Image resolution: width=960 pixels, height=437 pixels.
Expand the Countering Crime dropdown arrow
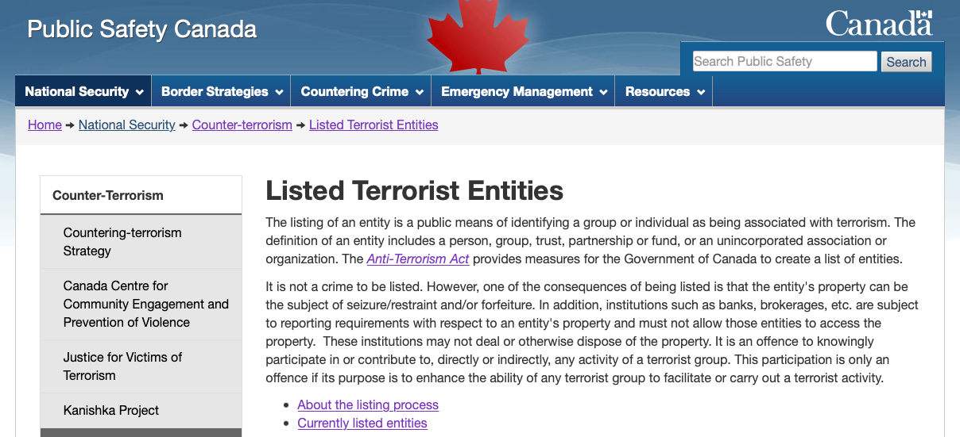pos(420,92)
